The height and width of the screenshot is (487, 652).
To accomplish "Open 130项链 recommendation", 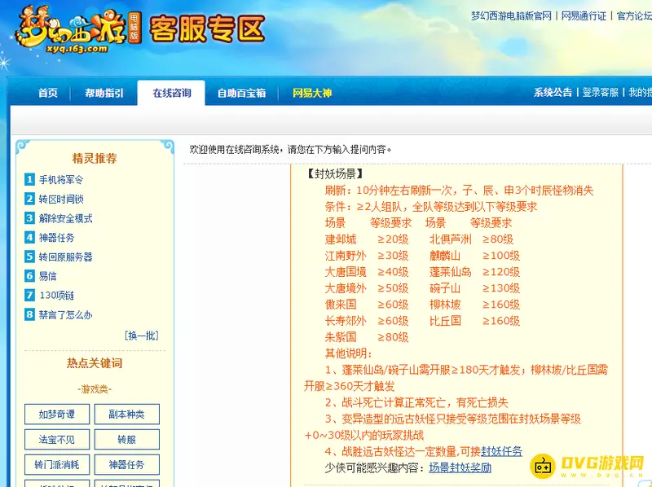I will tap(56, 295).
